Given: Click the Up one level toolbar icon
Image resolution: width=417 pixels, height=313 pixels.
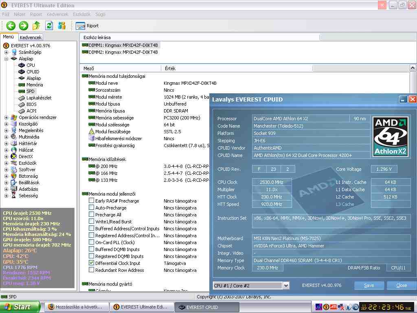Looking at the screenshot, I should [x=36, y=26].
